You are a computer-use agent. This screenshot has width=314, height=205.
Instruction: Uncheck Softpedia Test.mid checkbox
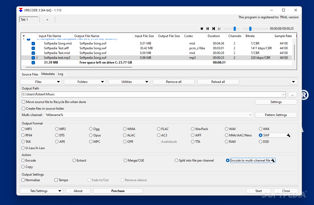(33, 53)
